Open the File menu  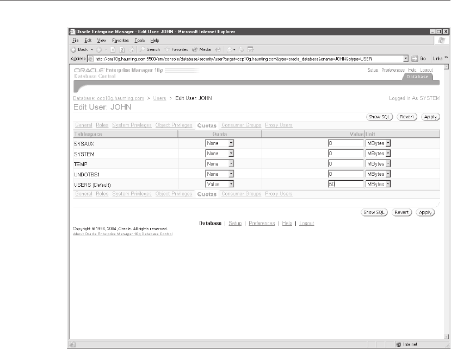point(76,41)
